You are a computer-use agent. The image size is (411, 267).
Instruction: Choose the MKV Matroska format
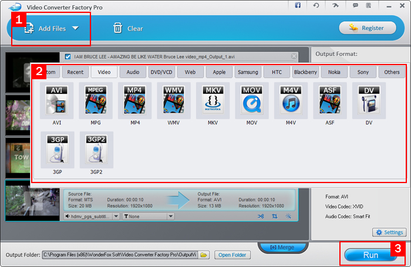213,101
